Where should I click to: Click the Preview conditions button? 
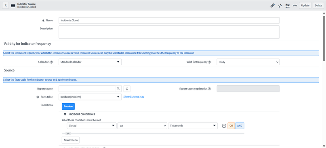point(68,106)
